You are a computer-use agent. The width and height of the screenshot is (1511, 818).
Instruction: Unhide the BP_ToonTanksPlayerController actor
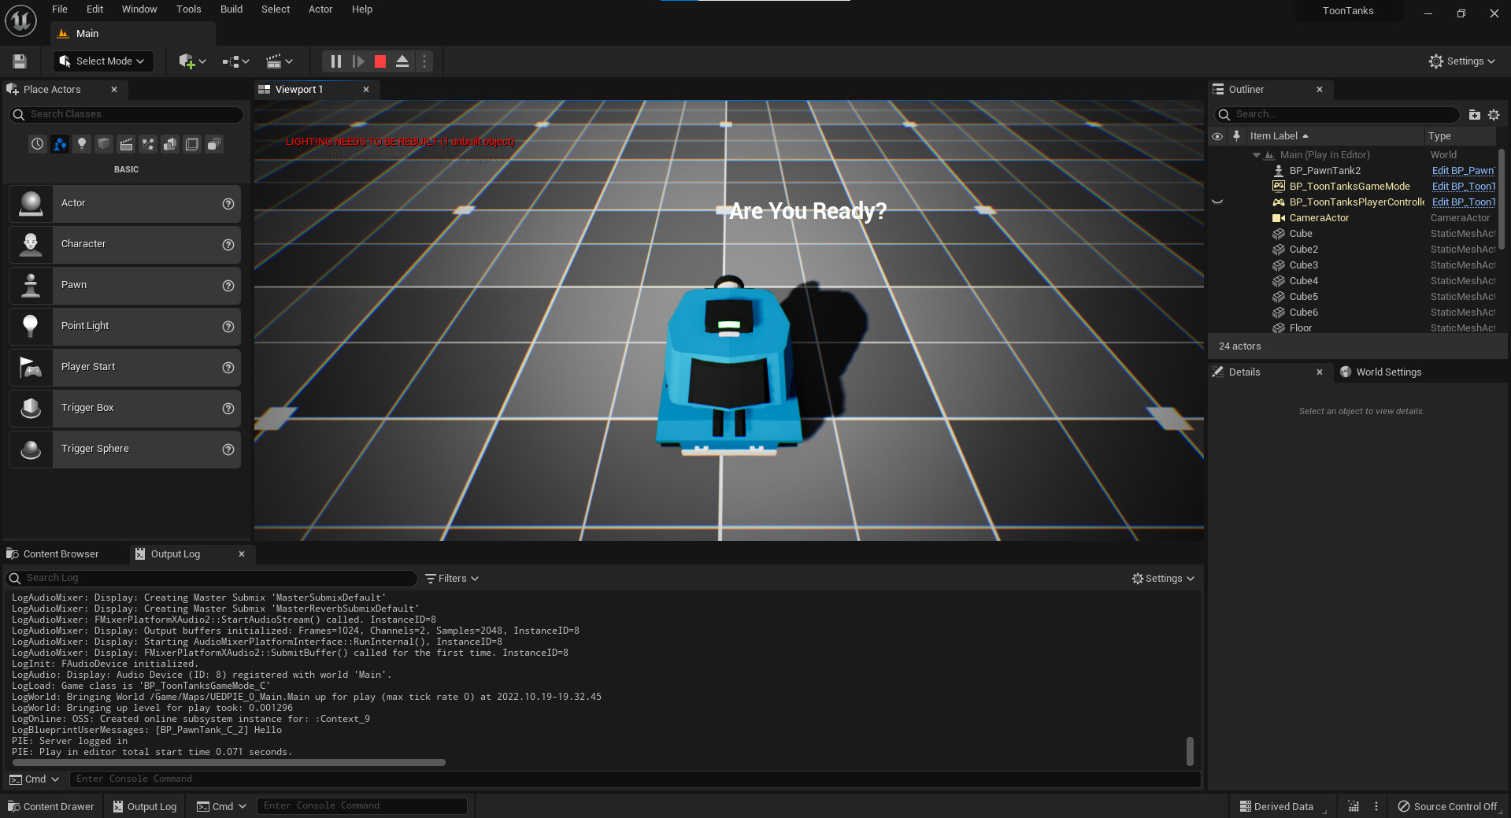(1217, 202)
